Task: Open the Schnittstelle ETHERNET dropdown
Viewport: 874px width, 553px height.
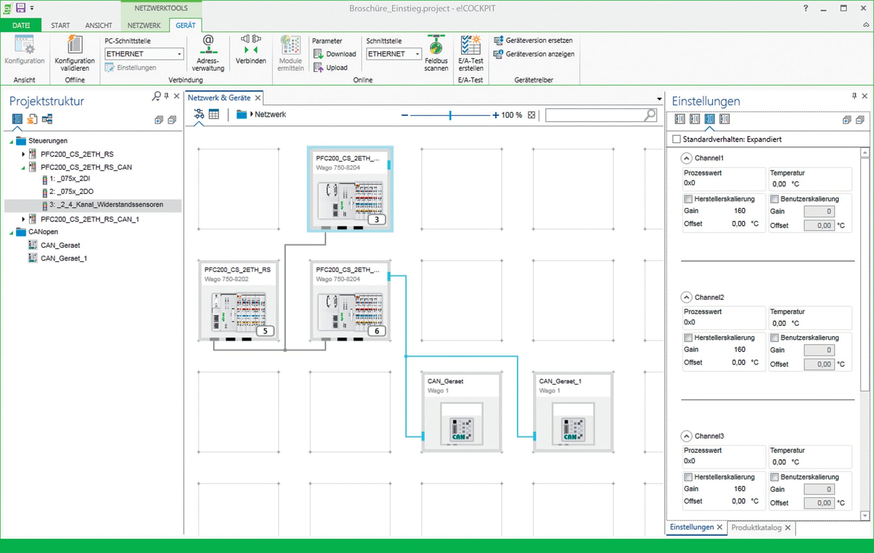Action: click(417, 54)
